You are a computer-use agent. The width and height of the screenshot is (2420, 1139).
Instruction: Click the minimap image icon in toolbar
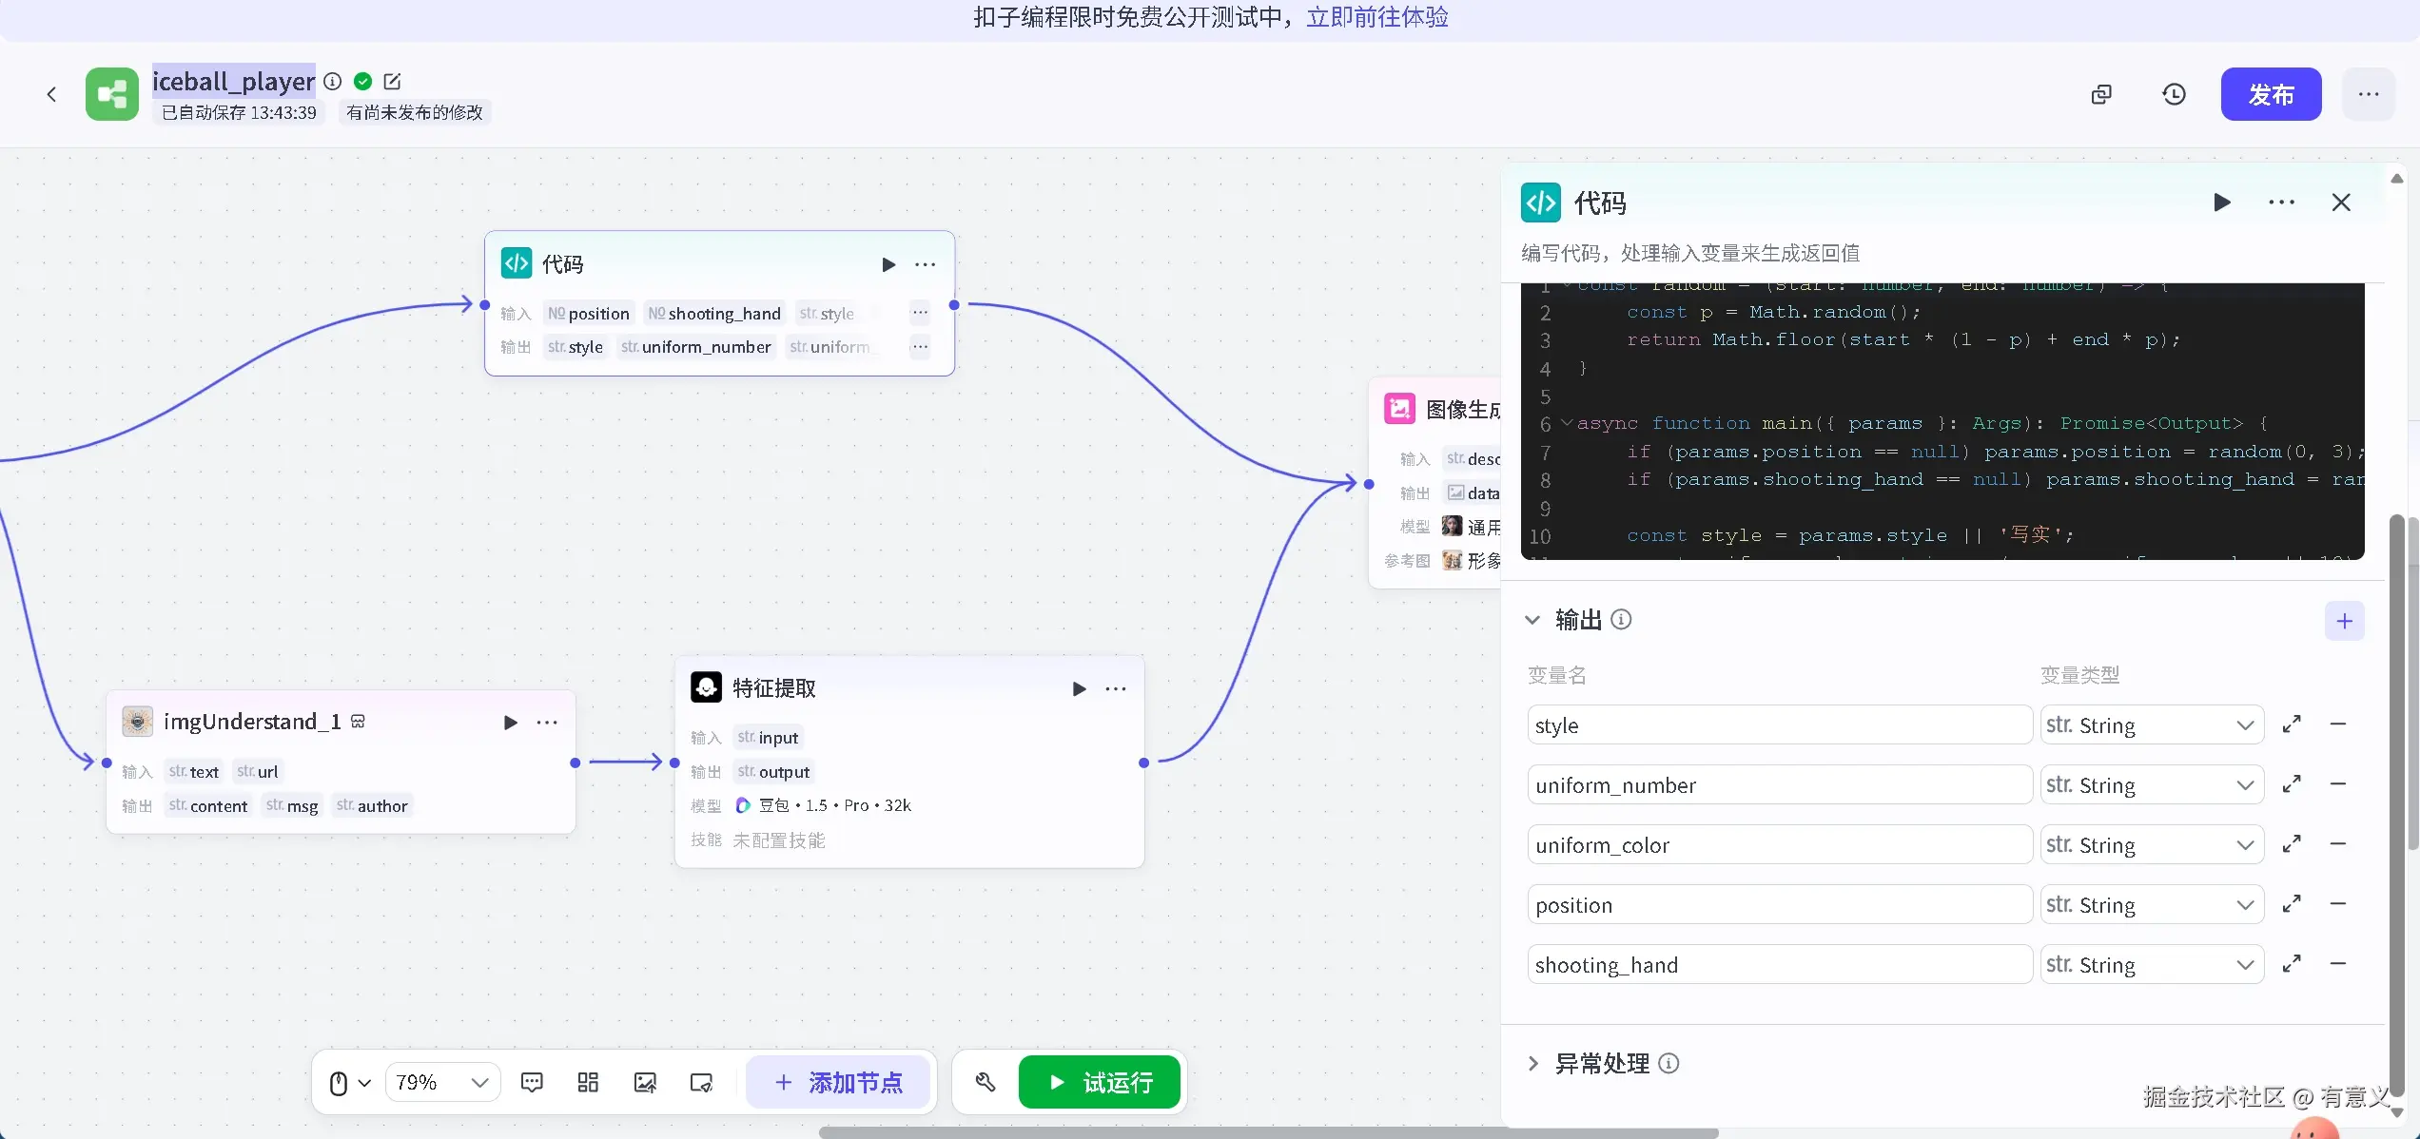645,1082
